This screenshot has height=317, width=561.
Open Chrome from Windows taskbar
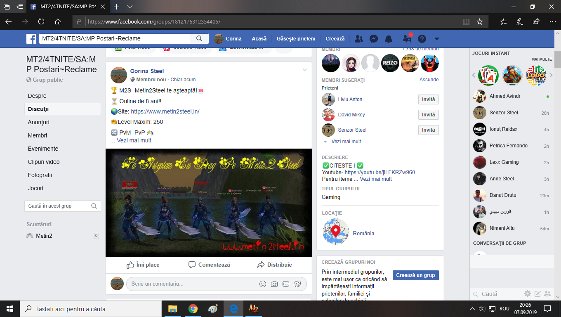(x=193, y=309)
